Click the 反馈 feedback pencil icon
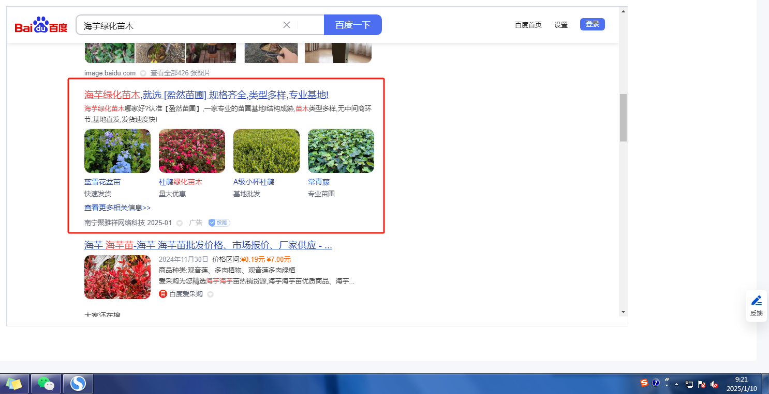Image resolution: width=769 pixels, height=394 pixels. [757, 300]
